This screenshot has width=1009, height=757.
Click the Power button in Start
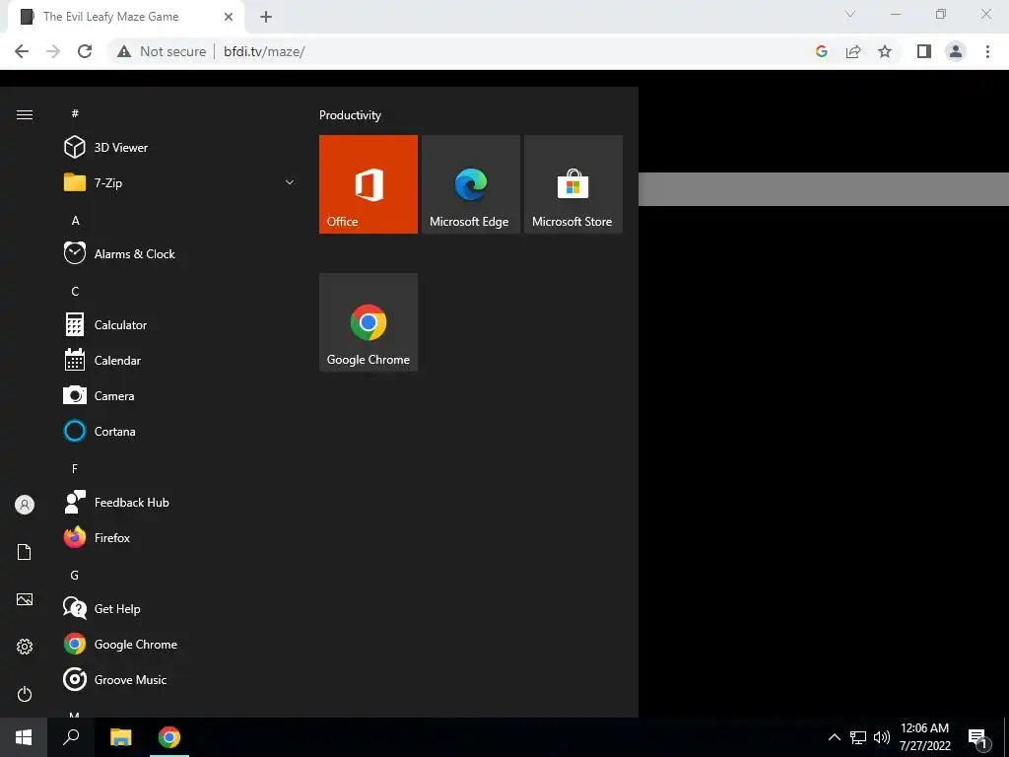(x=25, y=694)
